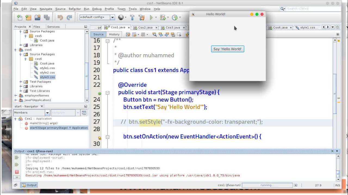Viewport: 348px width, 195px height.
Task: Switch editor to Source view
Action: point(98,34)
